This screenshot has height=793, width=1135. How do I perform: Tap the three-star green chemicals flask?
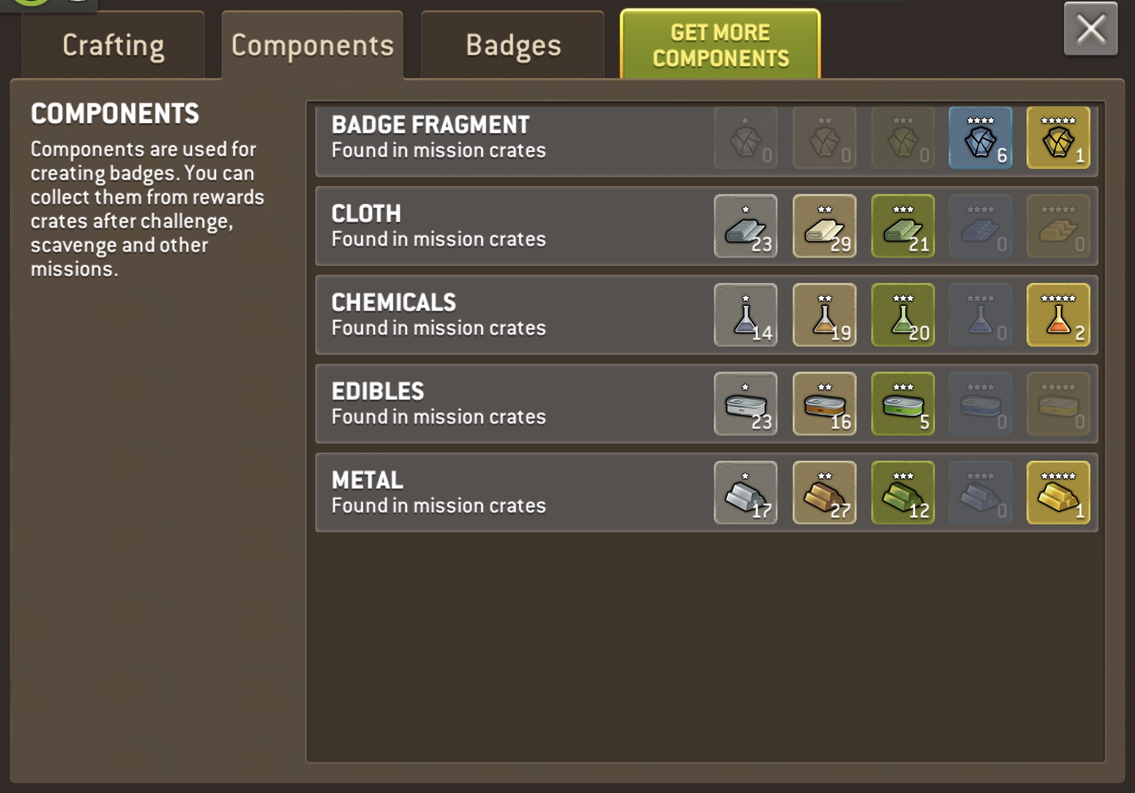point(903,315)
